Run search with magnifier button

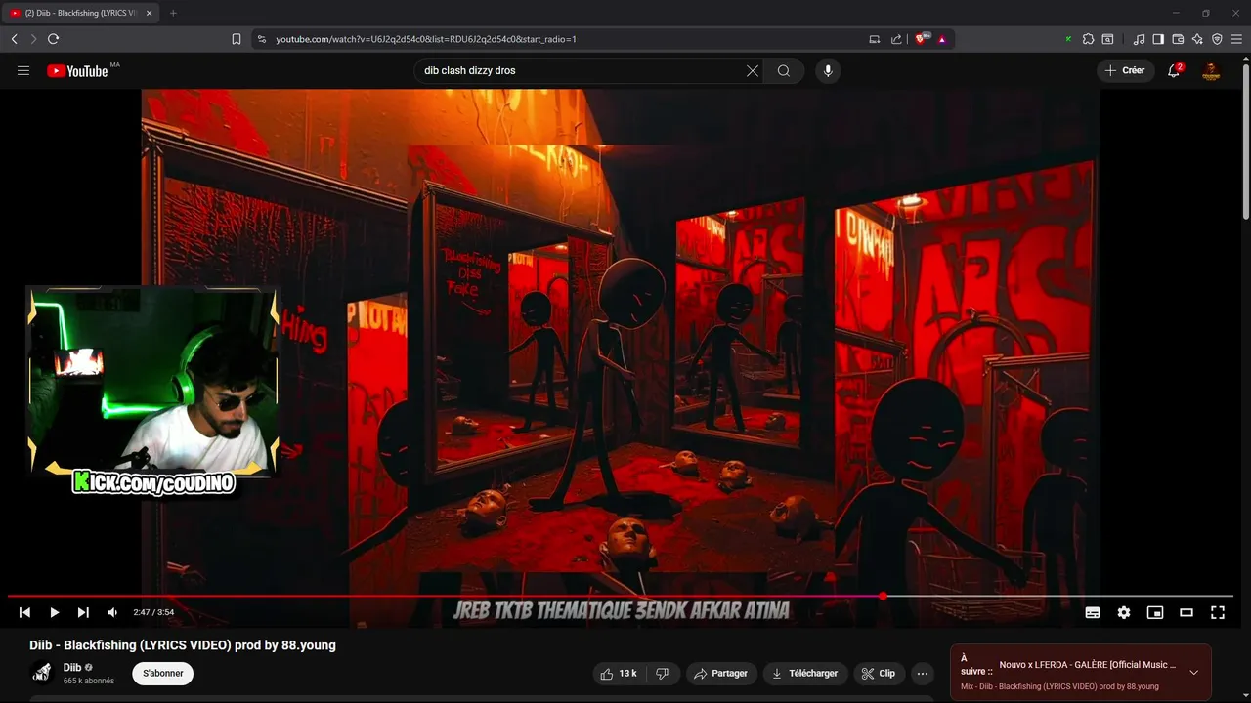[x=784, y=70]
